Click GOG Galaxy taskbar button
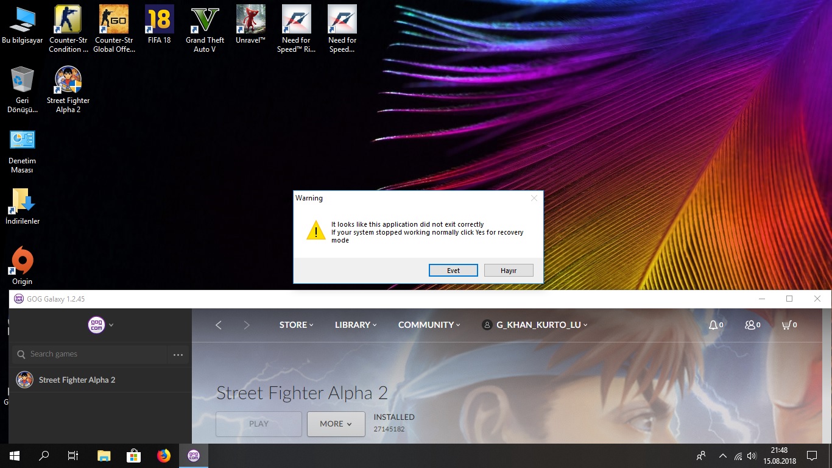The width and height of the screenshot is (832, 468). (193, 456)
